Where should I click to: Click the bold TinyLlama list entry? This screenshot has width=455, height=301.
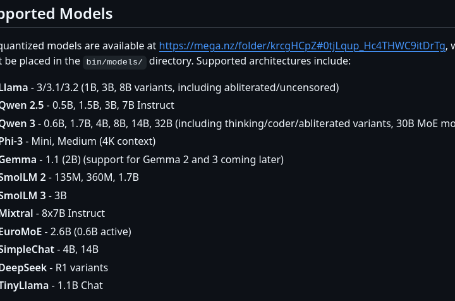[x=24, y=285]
